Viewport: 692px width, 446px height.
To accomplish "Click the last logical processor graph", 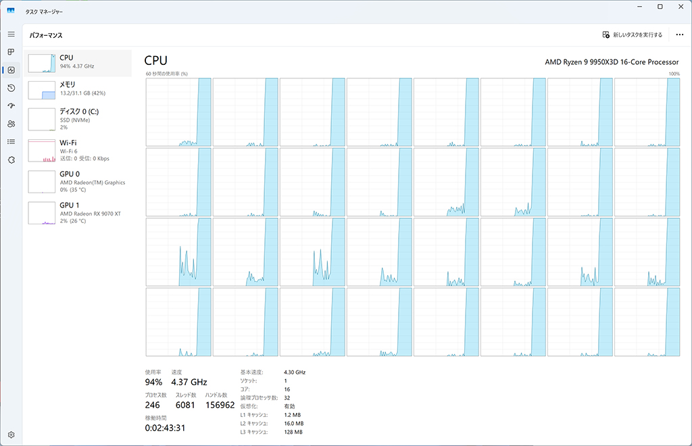I will [647, 322].
